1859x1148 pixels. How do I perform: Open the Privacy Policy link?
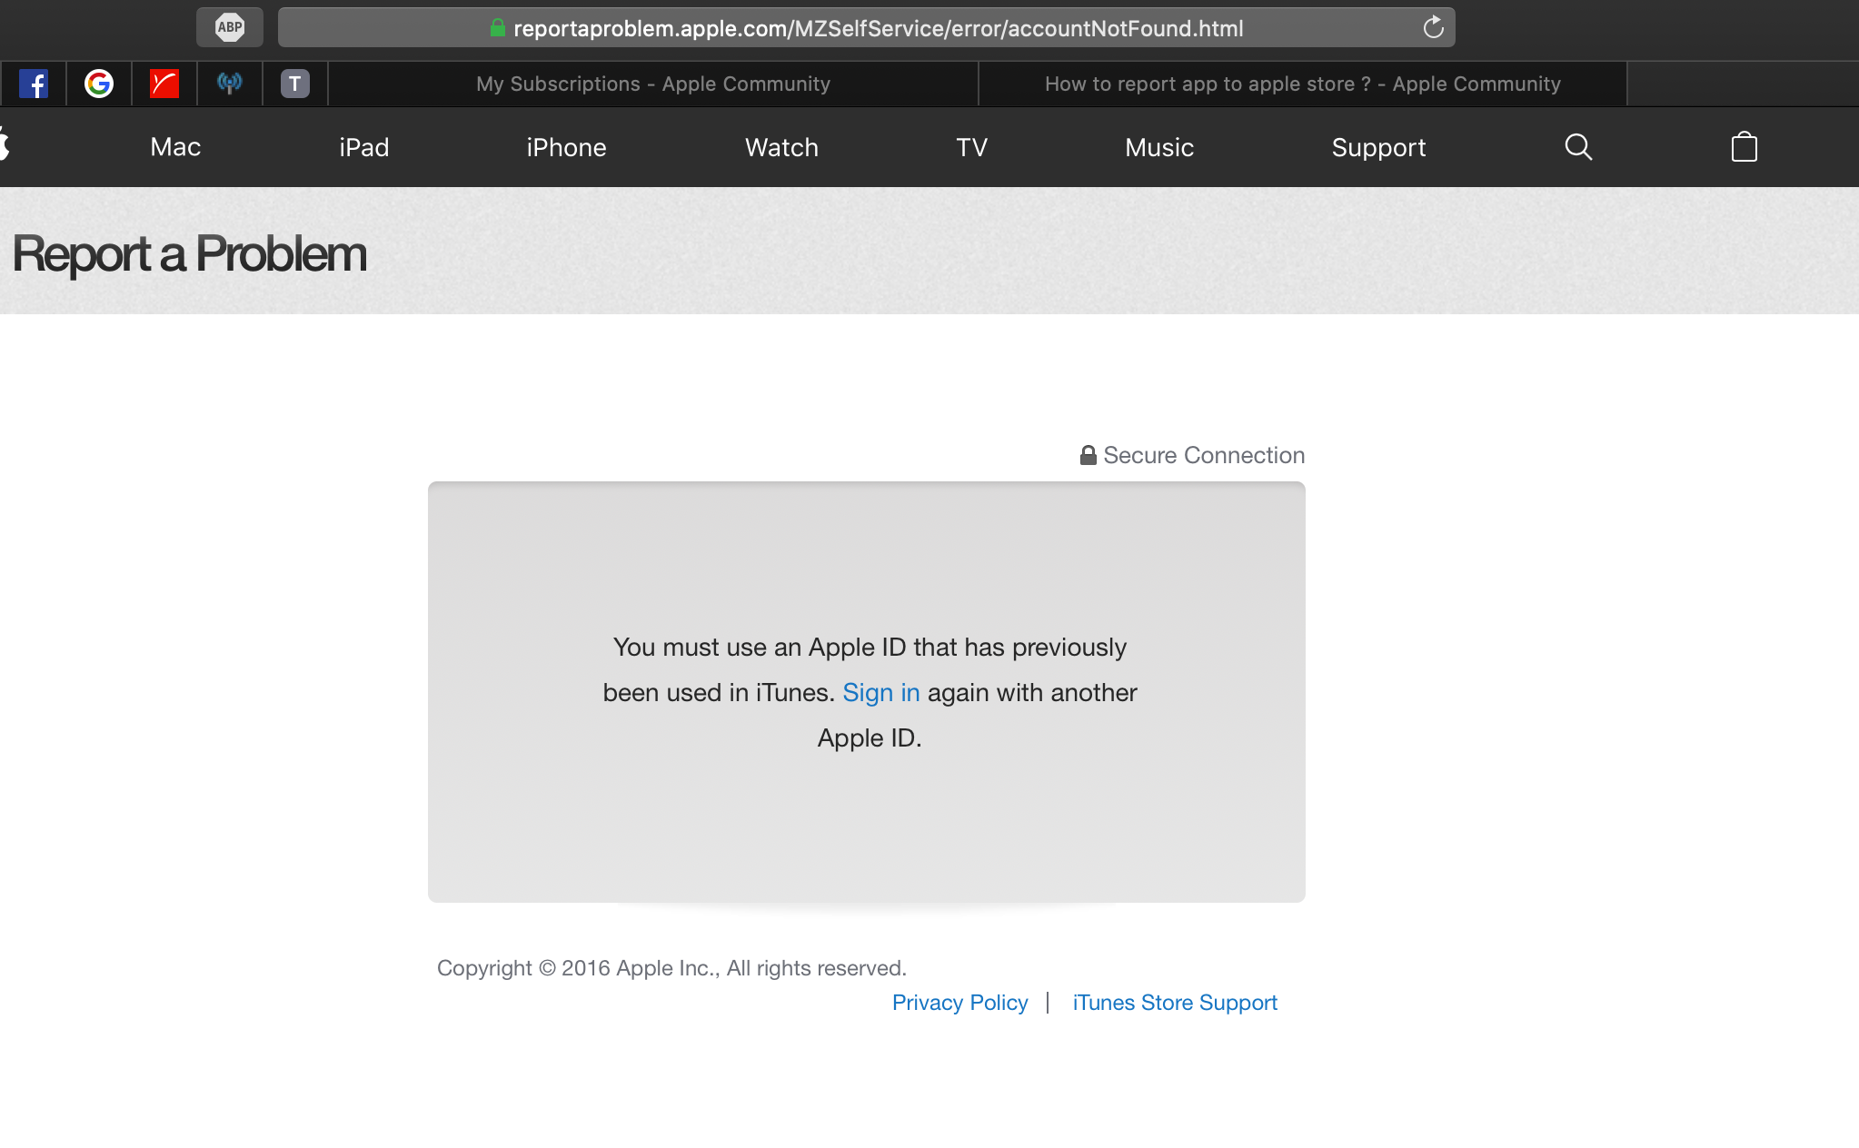tap(959, 1003)
